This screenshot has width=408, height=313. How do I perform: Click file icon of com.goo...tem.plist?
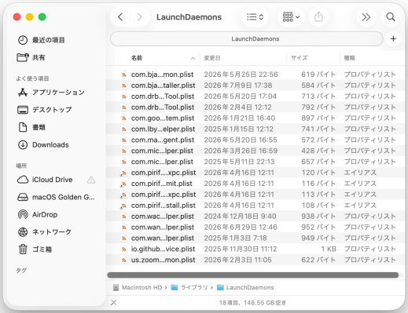(124, 118)
